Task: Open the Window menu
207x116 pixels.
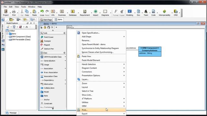Action: pos(32,7)
